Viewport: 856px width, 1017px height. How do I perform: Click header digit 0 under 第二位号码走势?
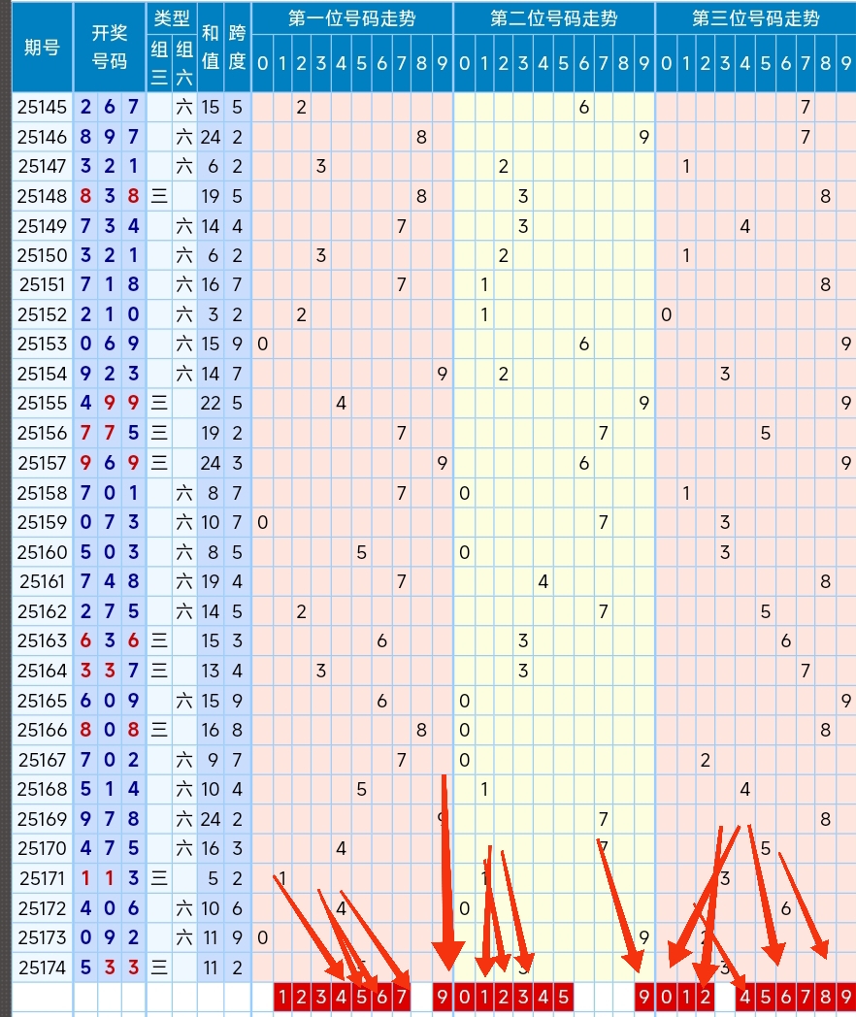[x=464, y=63]
